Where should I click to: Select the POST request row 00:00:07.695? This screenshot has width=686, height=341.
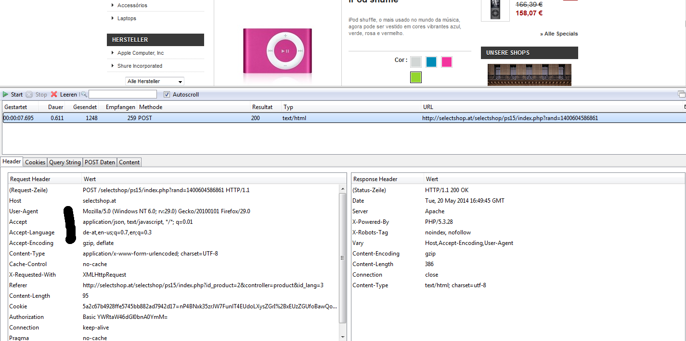(344, 118)
